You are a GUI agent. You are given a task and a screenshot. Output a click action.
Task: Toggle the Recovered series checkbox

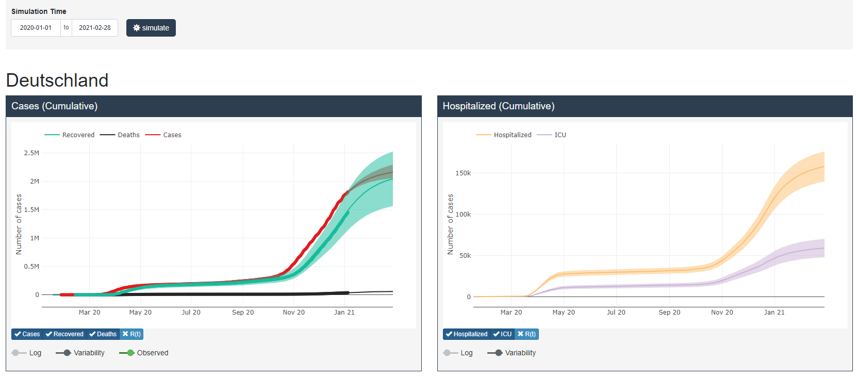pyautogui.click(x=64, y=334)
